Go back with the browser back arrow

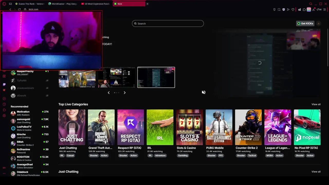click(x=10, y=10)
